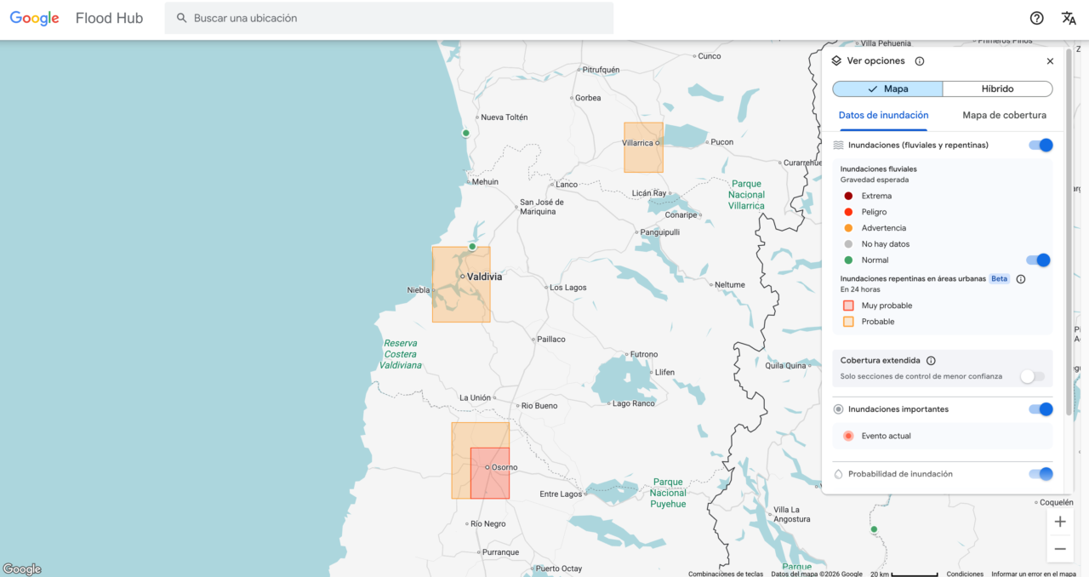This screenshot has width=1089, height=577.
Task: Select the Mapa view option
Action: pos(887,89)
